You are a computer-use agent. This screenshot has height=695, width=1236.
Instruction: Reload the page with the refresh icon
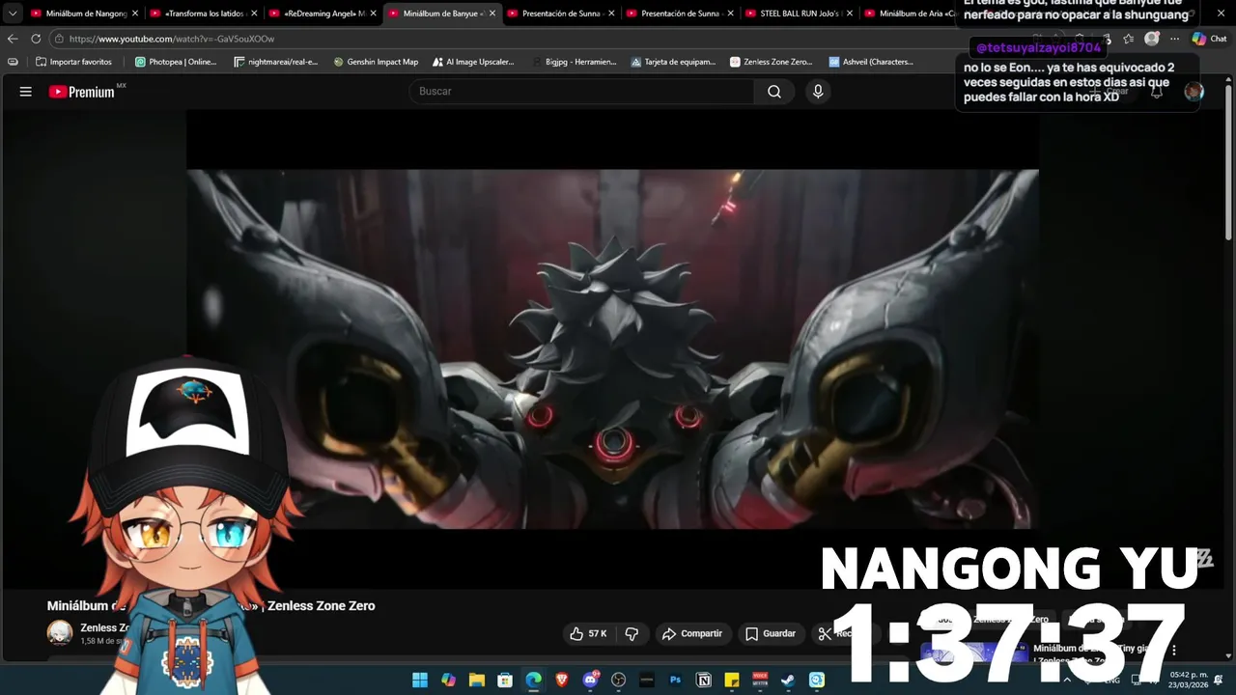click(36, 39)
